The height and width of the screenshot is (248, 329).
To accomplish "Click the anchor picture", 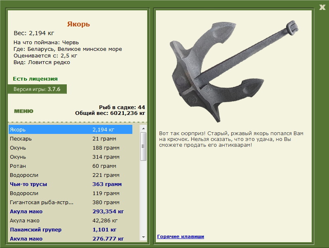I will coord(234,71).
